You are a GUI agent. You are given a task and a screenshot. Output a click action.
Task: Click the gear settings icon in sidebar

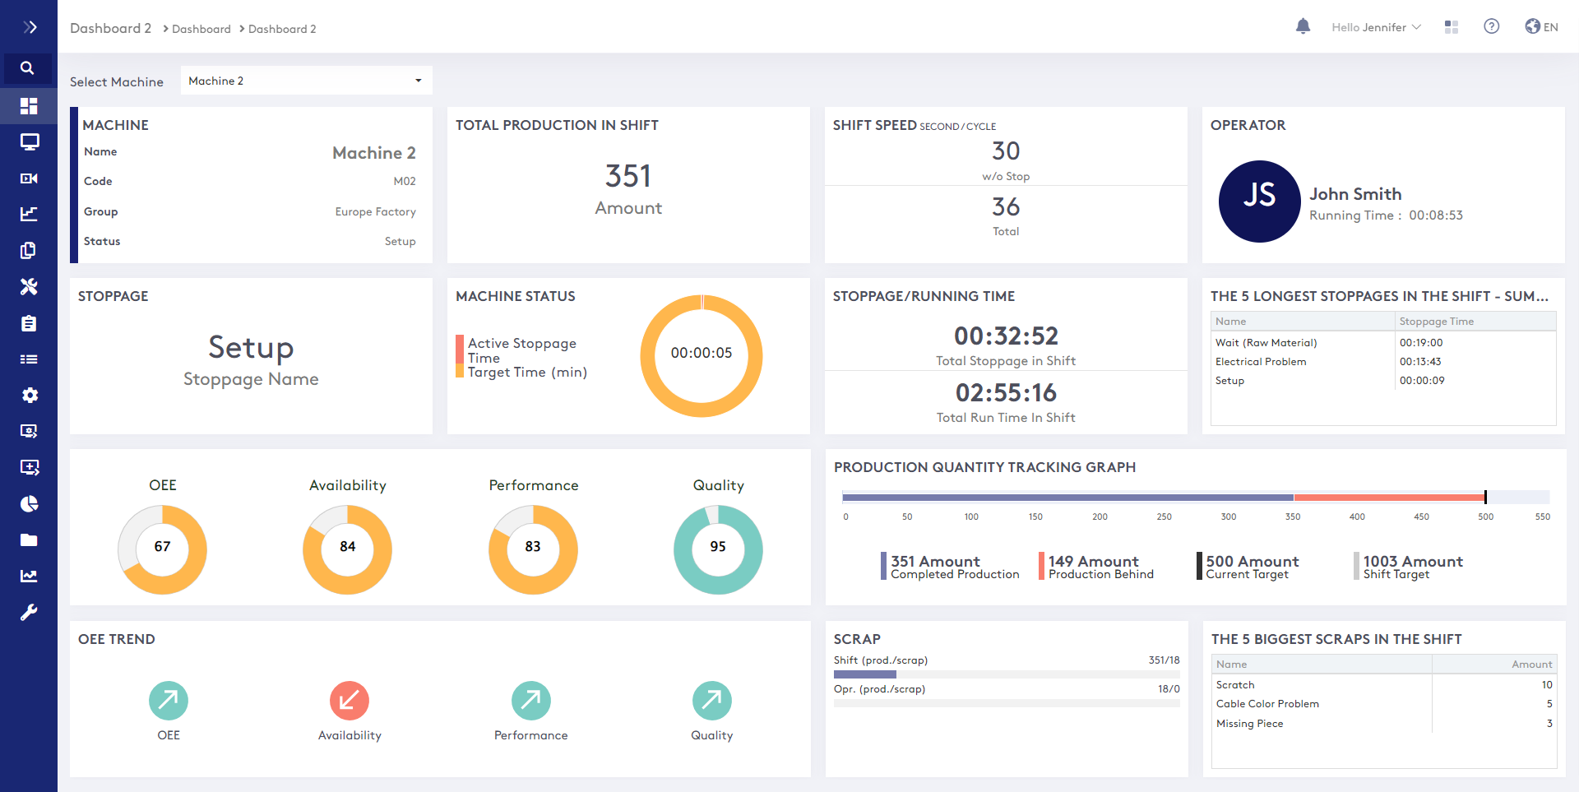(x=30, y=395)
